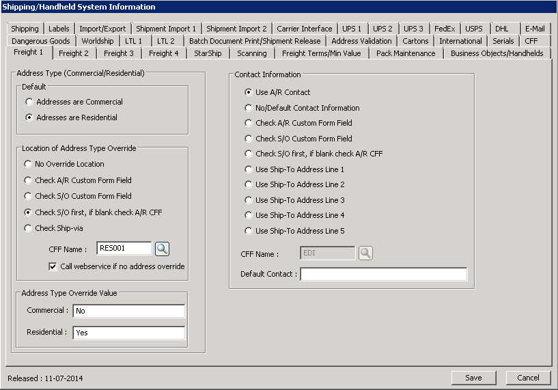Select No/Default Contact Information option
The width and height of the screenshot is (558, 390).
pyautogui.click(x=249, y=108)
